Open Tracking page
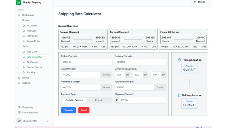The height and width of the screenshot is (128, 227). pos(31,73)
